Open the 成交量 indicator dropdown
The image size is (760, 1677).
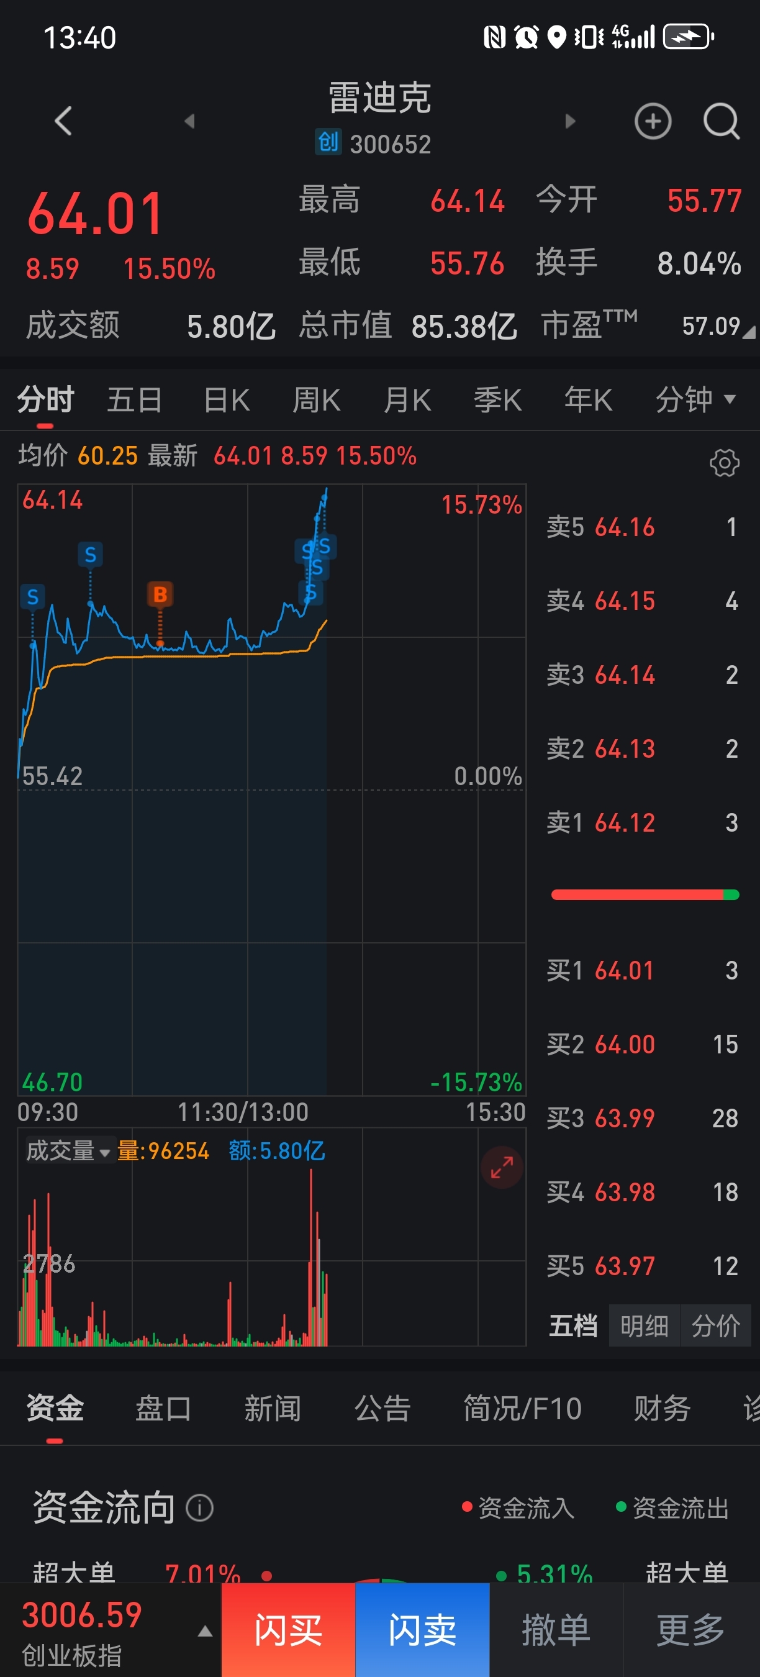68,1151
